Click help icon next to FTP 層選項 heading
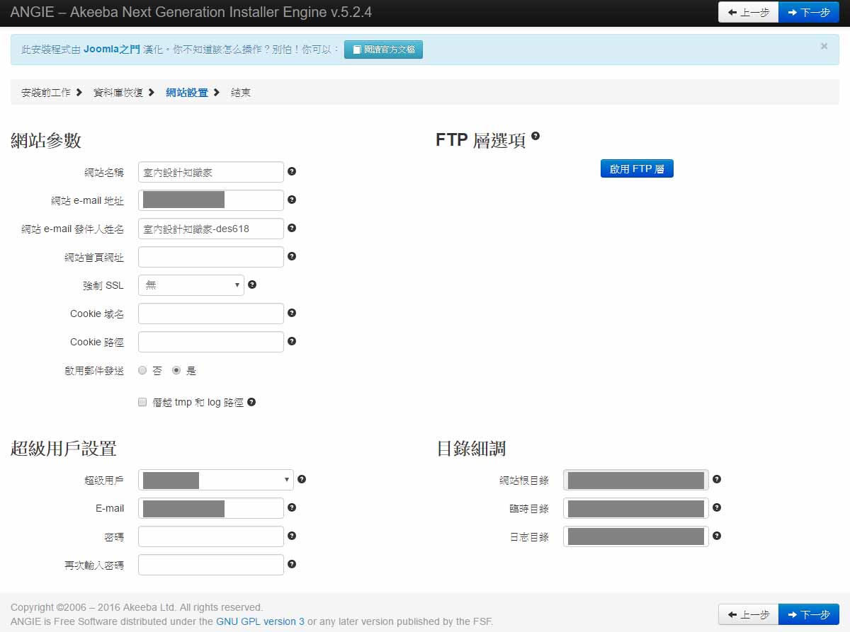Screen dimensions: 850x632 click(x=535, y=136)
